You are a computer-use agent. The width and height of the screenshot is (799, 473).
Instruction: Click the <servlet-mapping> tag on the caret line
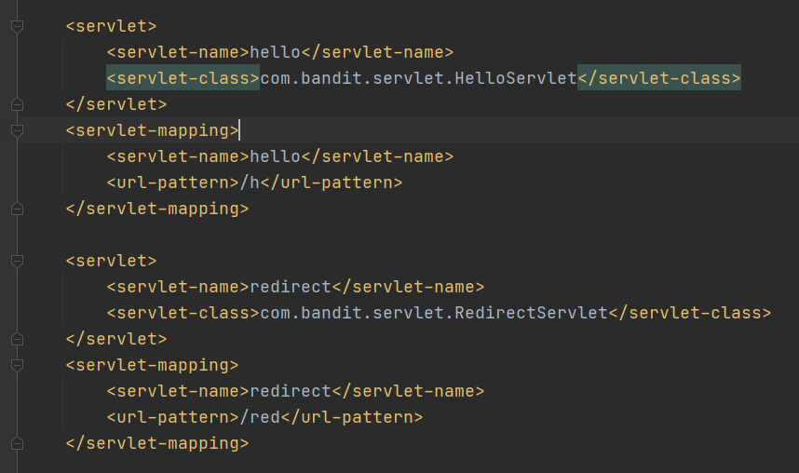[152, 130]
